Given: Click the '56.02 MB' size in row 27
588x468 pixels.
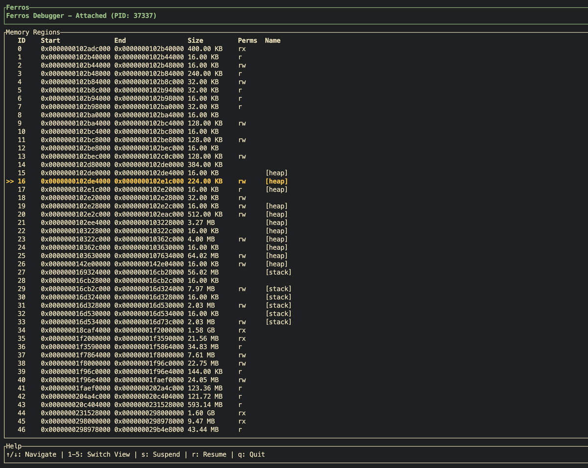Looking at the screenshot, I should 203,272.
